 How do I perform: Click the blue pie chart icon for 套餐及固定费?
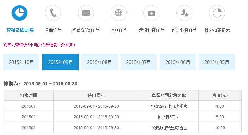click(19, 13)
